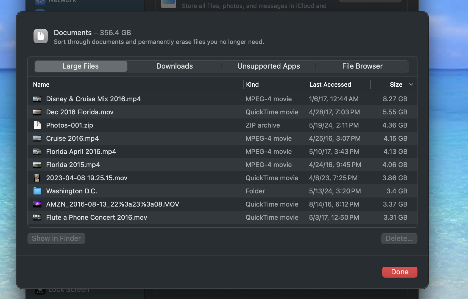The width and height of the screenshot is (468, 299).
Task: Open the Downloads tab
Action: tap(175, 66)
